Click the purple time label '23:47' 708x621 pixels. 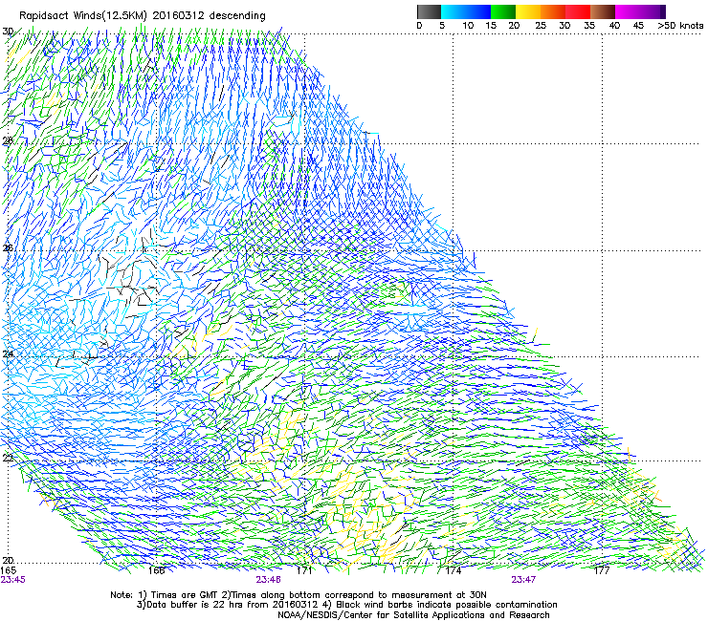[x=523, y=580]
